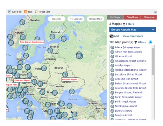This screenshot has width=163, height=126.
Task: Open the Welcome tab
Action: [149, 17]
